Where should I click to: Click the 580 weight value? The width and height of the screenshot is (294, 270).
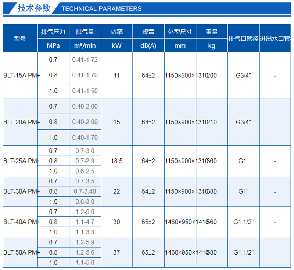point(212,252)
